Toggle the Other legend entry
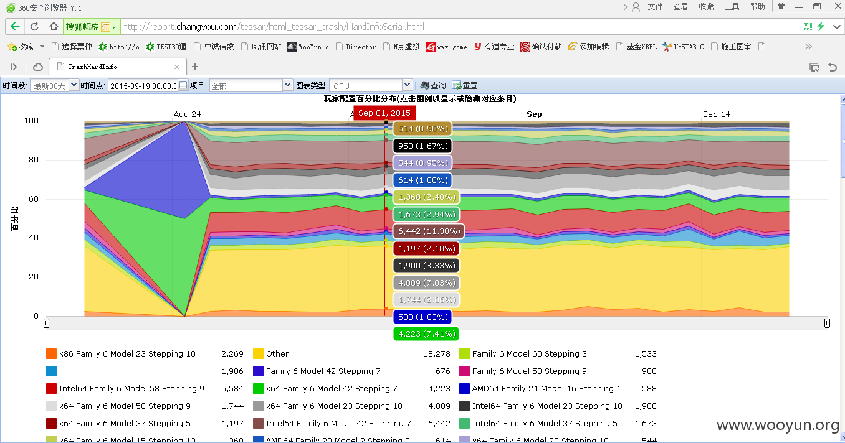Screen dimensions: 845x443 271,353
